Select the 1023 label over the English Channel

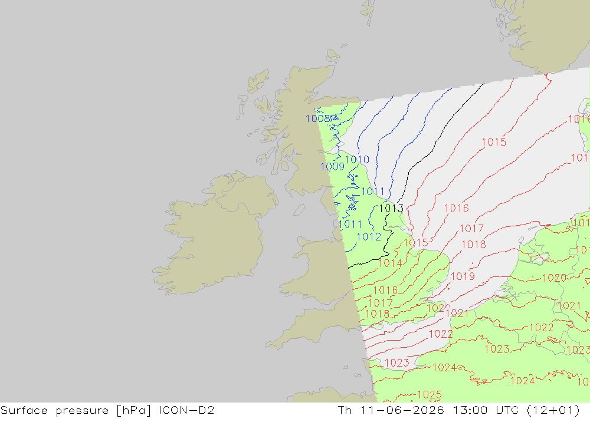397,363
